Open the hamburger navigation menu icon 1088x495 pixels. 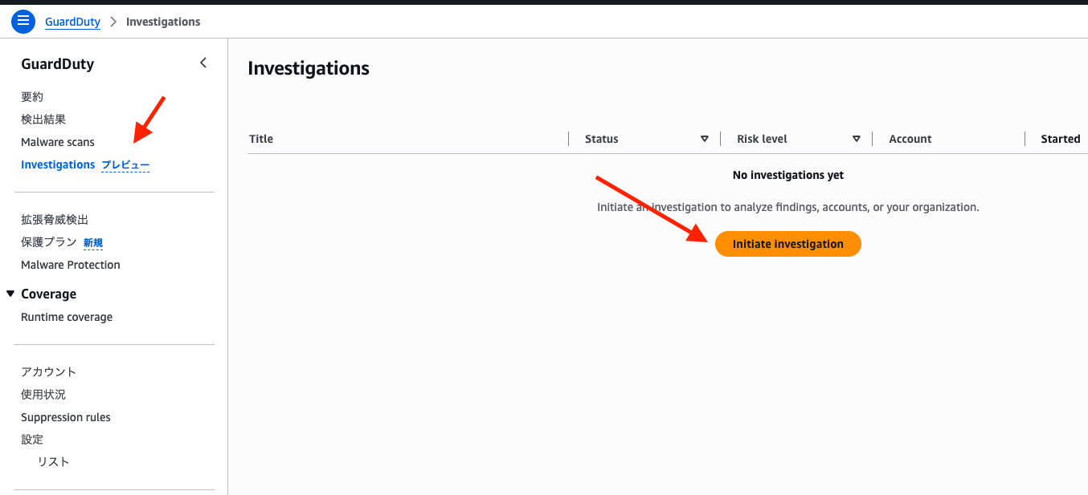point(23,22)
